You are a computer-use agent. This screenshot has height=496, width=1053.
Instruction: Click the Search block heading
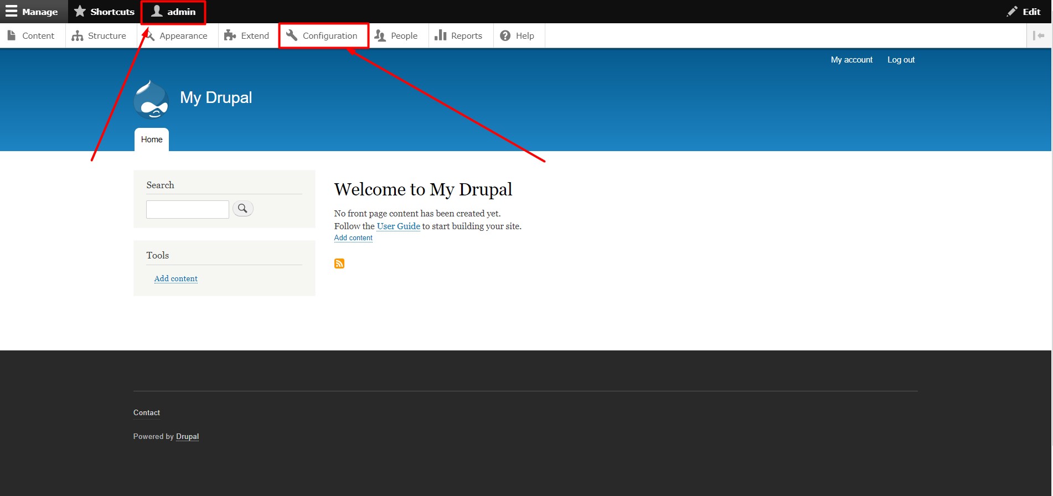coord(160,185)
